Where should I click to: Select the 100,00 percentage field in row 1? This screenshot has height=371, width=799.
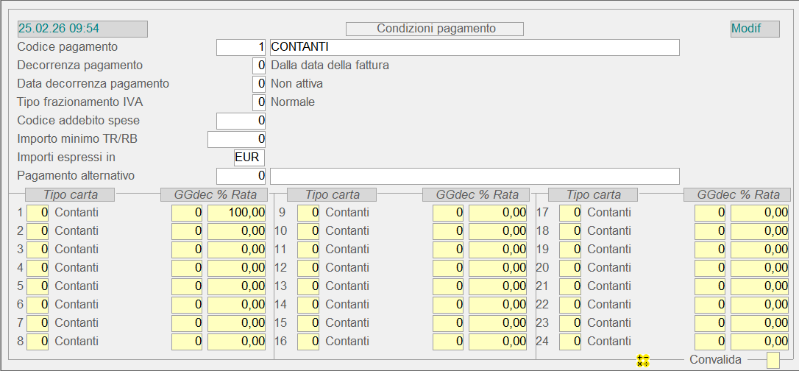coord(236,213)
